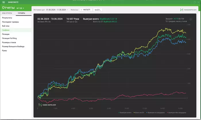Click the Активен 49ч 3м text
The width and height of the screenshot is (201, 120).
pyautogui.click(x=44, y=22)
